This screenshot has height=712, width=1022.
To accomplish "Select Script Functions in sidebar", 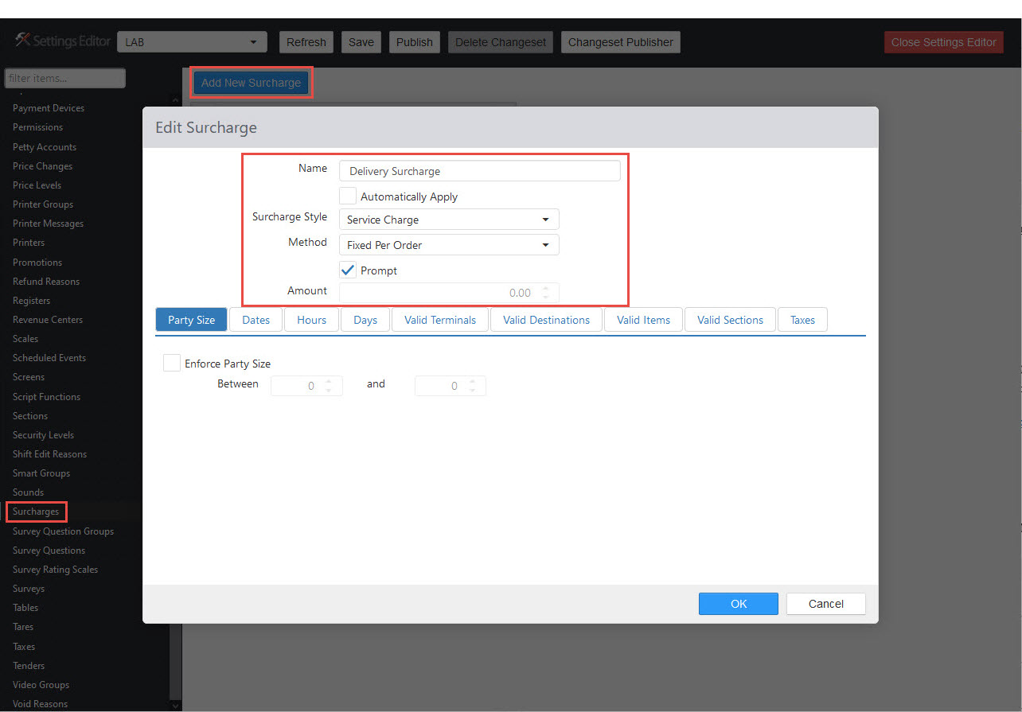I will (x=46, y=397).
